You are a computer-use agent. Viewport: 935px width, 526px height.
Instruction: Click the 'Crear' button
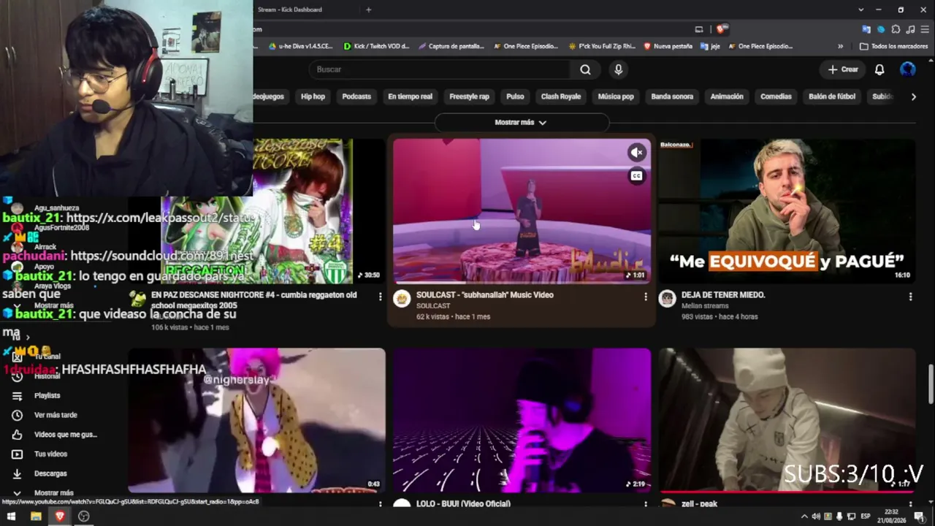pos(843,69)
